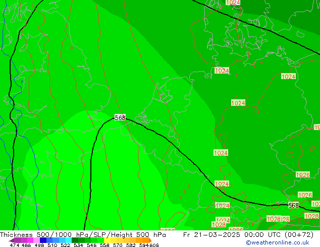Pick the darkest green legend swatch
The image size is (320, 247).
pyautogui.click(x=75, y=240)
